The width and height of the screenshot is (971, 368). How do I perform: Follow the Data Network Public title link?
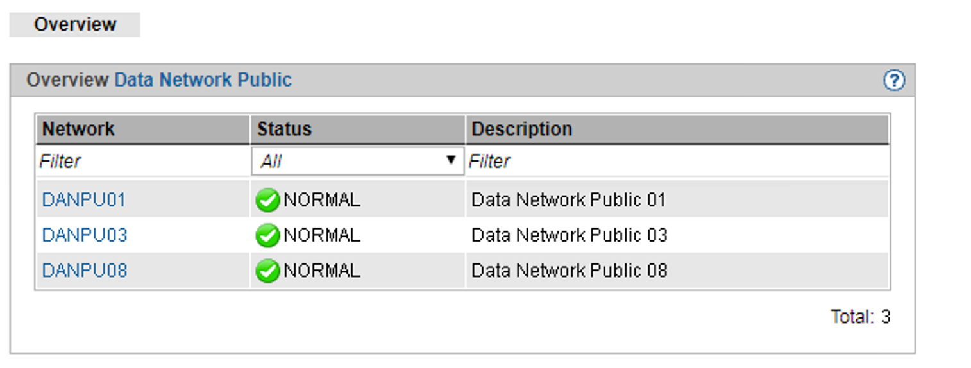point(203,80)
